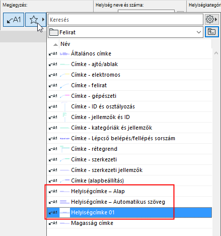The height and width of the screenshot is (236, 221).
Task: Select Címke - gépészeti
Action: point(129,96)
